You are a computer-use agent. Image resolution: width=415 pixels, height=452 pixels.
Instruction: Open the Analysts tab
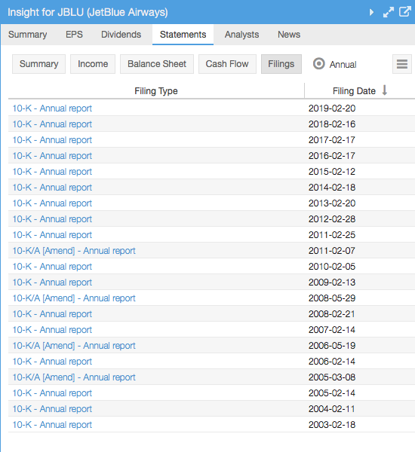pyautogui.click(x=241, y=35)
